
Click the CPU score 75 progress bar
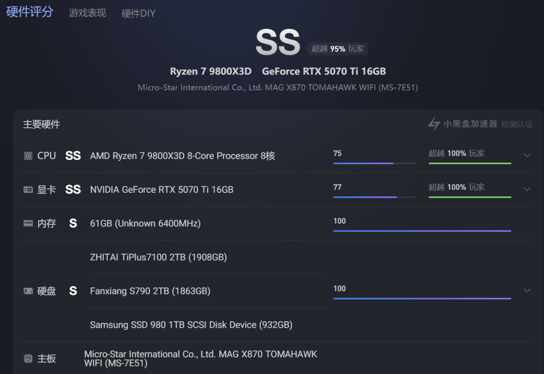point(374,163)
